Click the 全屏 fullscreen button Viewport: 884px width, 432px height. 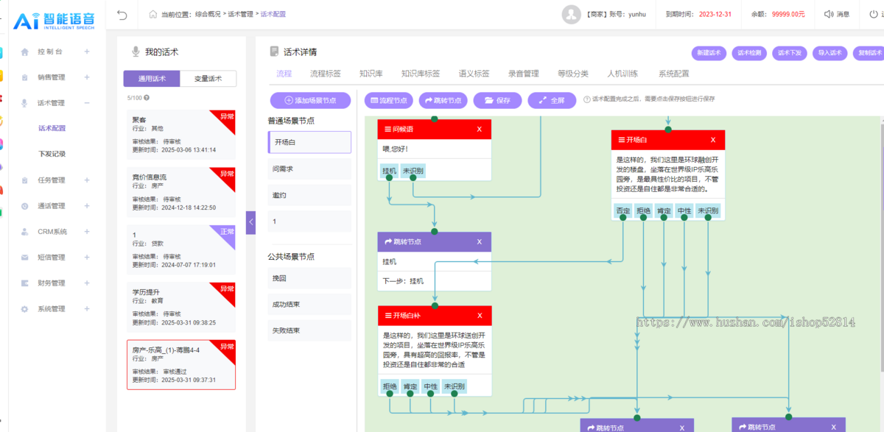(552, 100)
